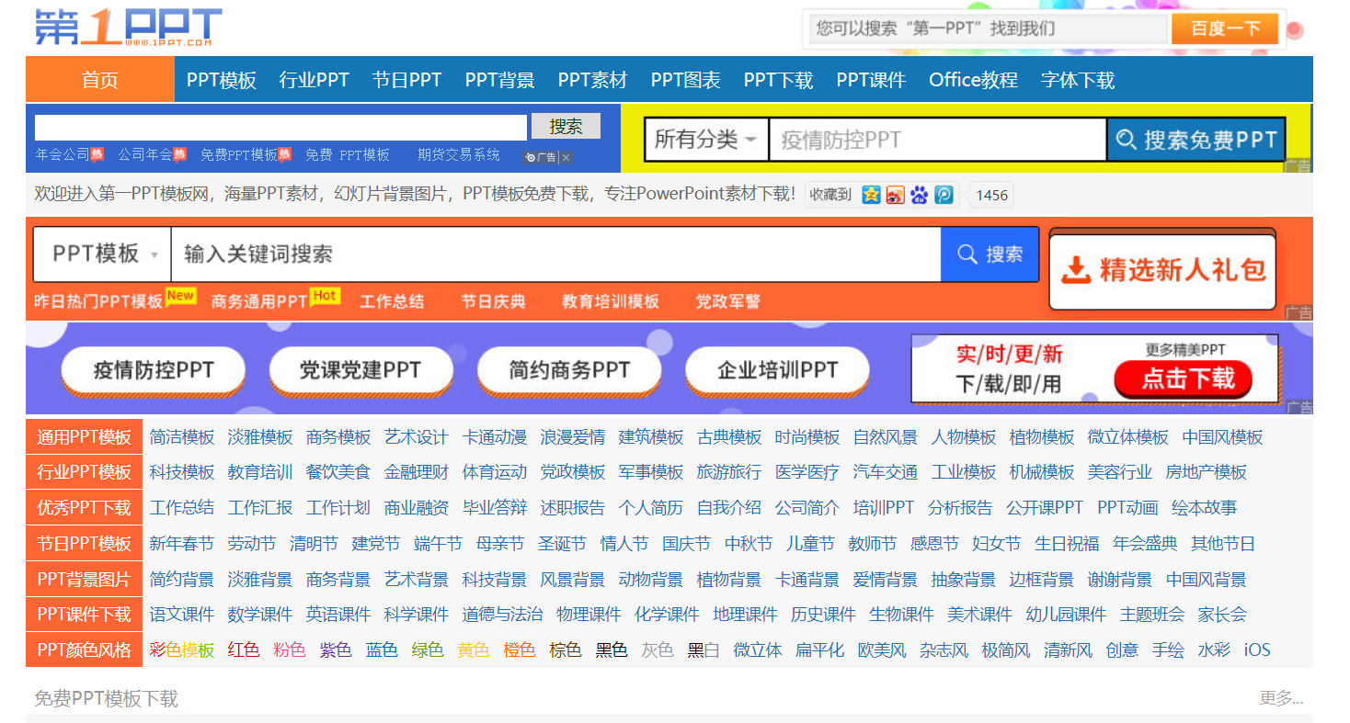
Task: Choose the 橙色 color style link
Action: point(520,650)
